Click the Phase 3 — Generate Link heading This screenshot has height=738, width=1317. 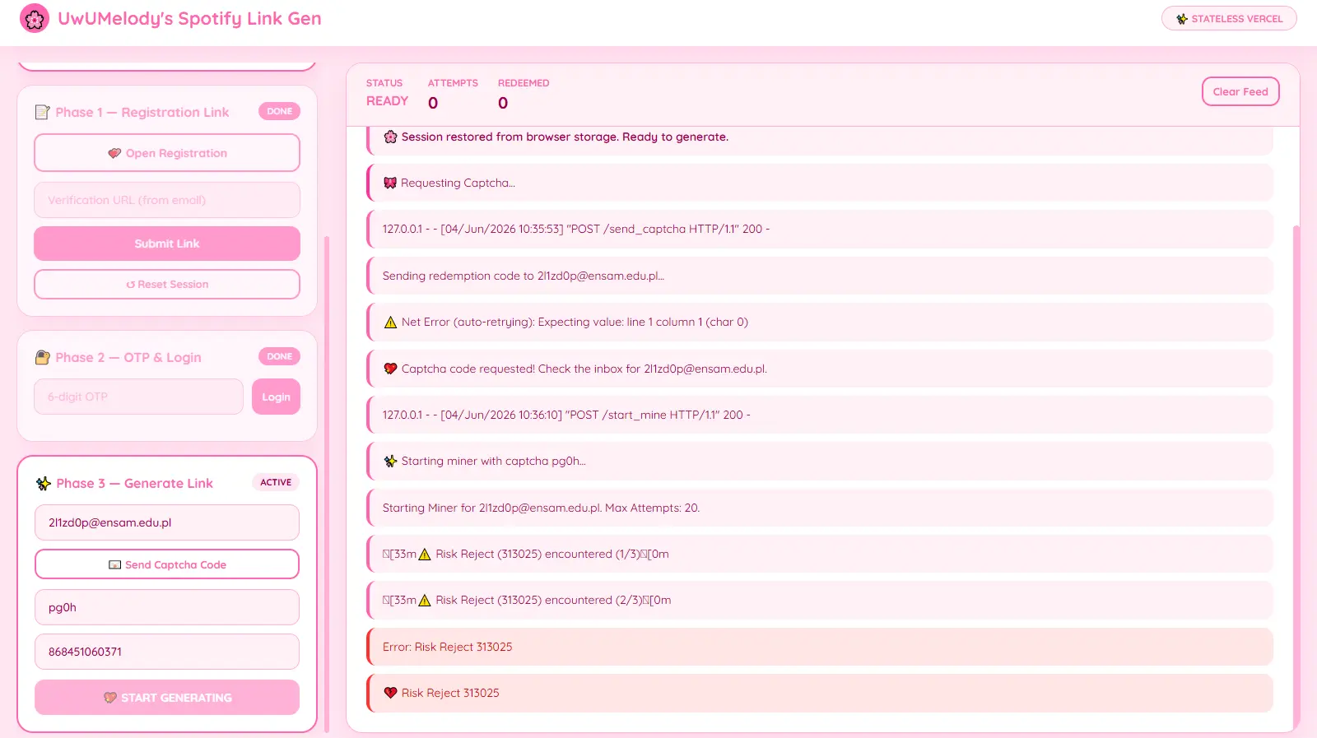pos(134,483)
